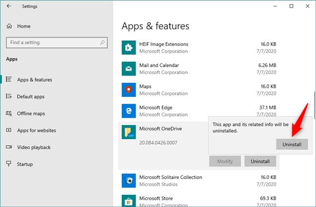Click the Microsoft Store app icon

(129, 201)
